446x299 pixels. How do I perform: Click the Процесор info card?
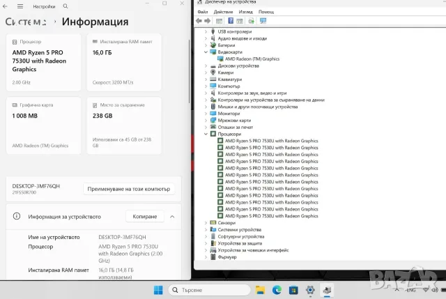coord(43,62)
